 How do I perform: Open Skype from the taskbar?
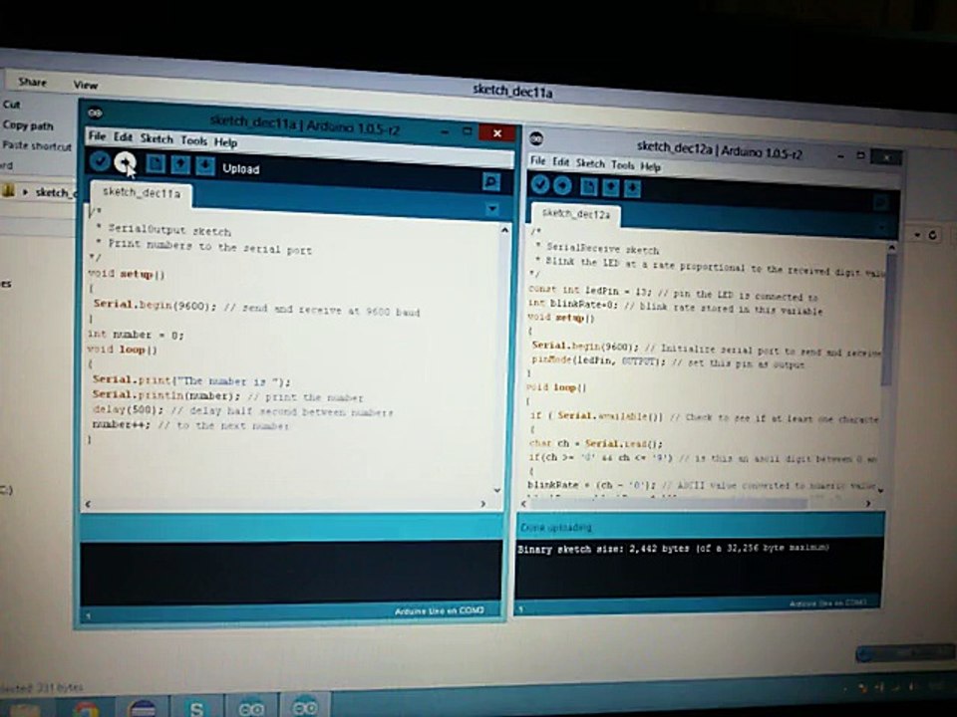[196, 707]
